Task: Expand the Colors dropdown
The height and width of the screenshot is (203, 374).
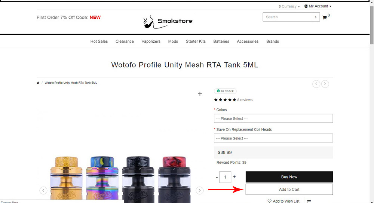Action: 273,119
